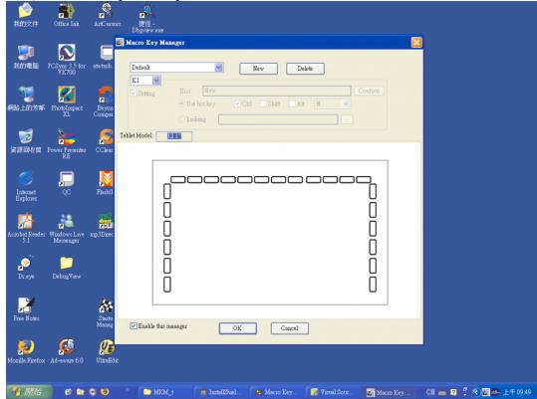Select the 網路上的芳鄰 desktop icon
Image resolution: width=537 pixels, height=399 pixels.
[x=26, y=99]
